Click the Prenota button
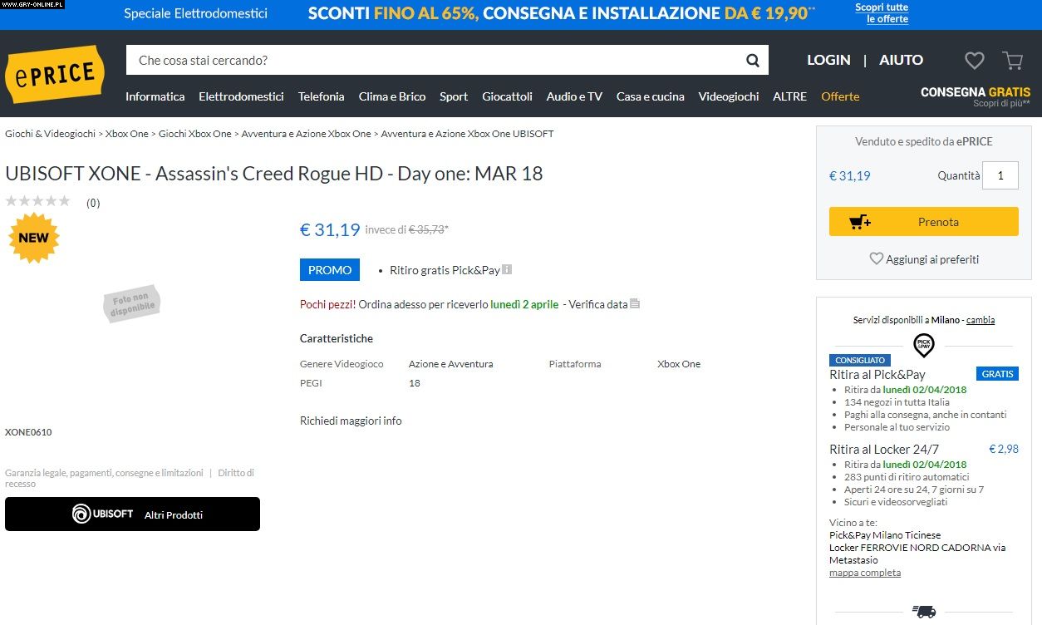Screen dimensions: 1042x625 [x=923, y=222]
